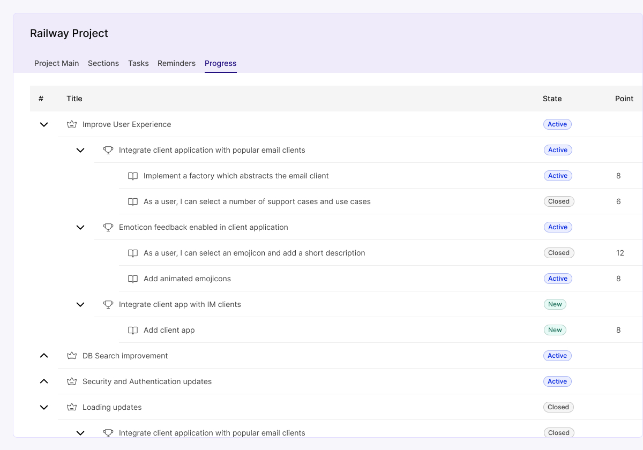Click crown icon beside Improve User Experience
The height and width of the screenshot is (450, 643).
(72, 124)
